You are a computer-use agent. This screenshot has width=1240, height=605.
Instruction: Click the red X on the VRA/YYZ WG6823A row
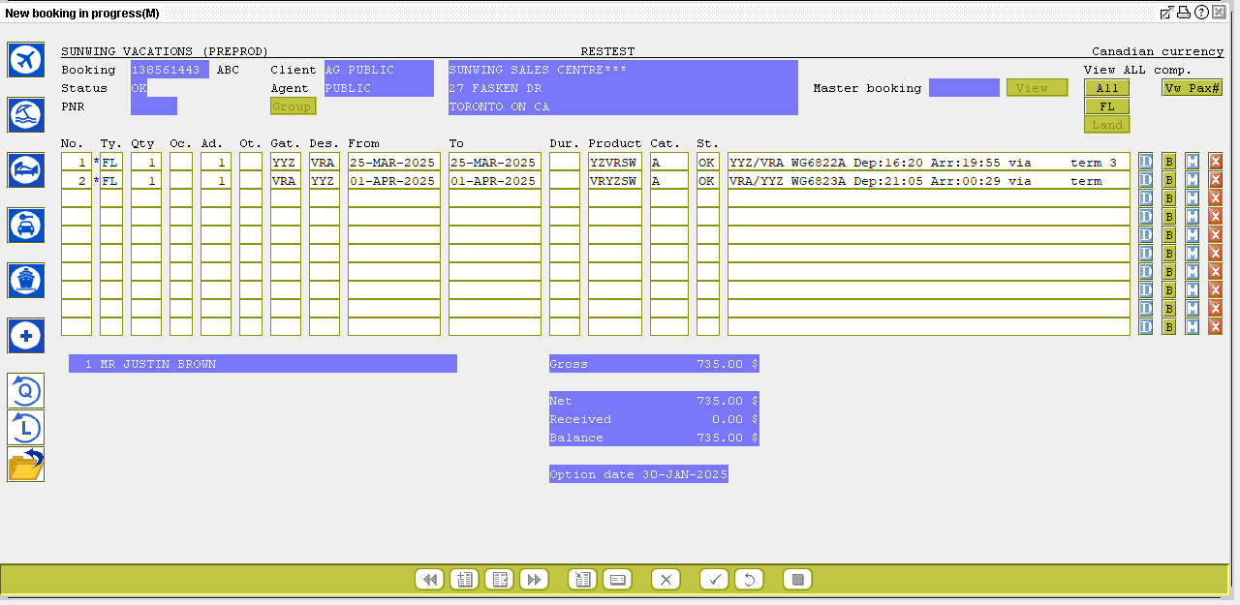pyautogui.click(x=1216, y=180)
